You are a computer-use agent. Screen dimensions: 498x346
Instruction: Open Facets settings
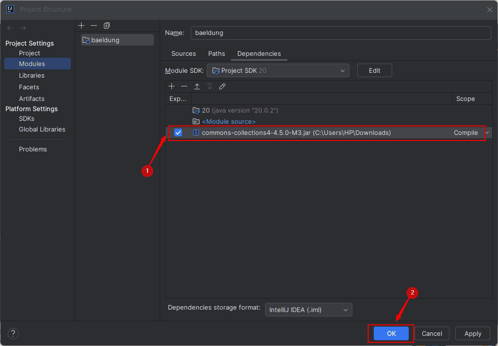(29, 87)
